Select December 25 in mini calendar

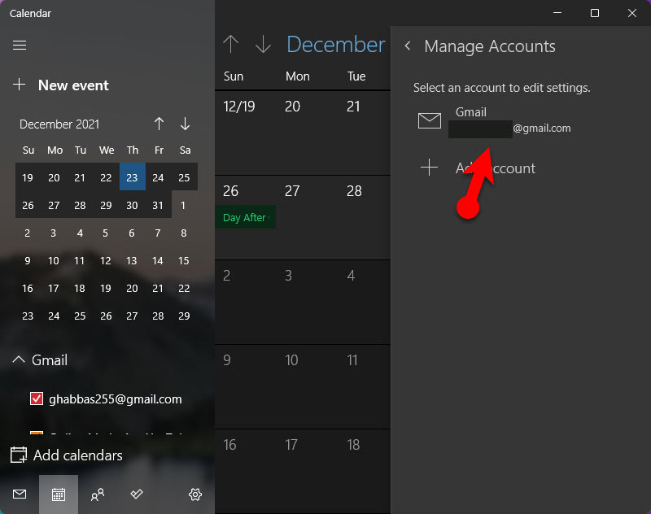(184, 177)
